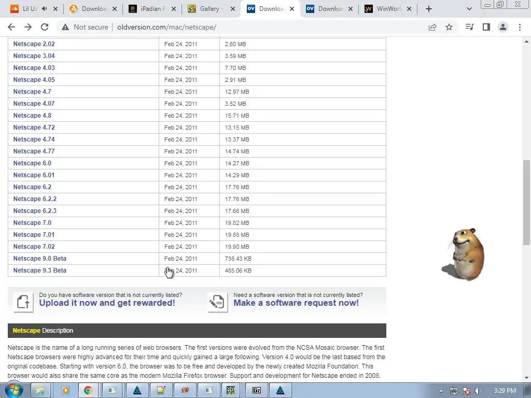Click the network tray icon
Viewport: 531px width, 398px height.
click(x=454, y=391)
